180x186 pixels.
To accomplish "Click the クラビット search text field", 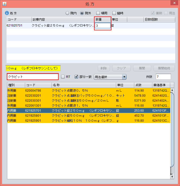I will 33,77.
